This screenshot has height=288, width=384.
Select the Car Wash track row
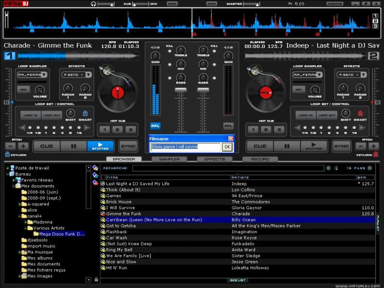[117, 238]
